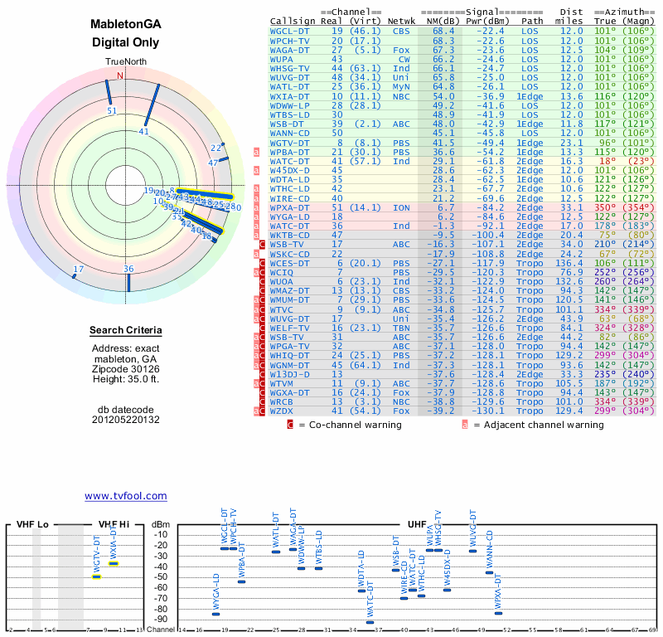The width and height of the screenshot is (663, 637).
Task: Click the red N north marker on radar
Action: point(120,75)
